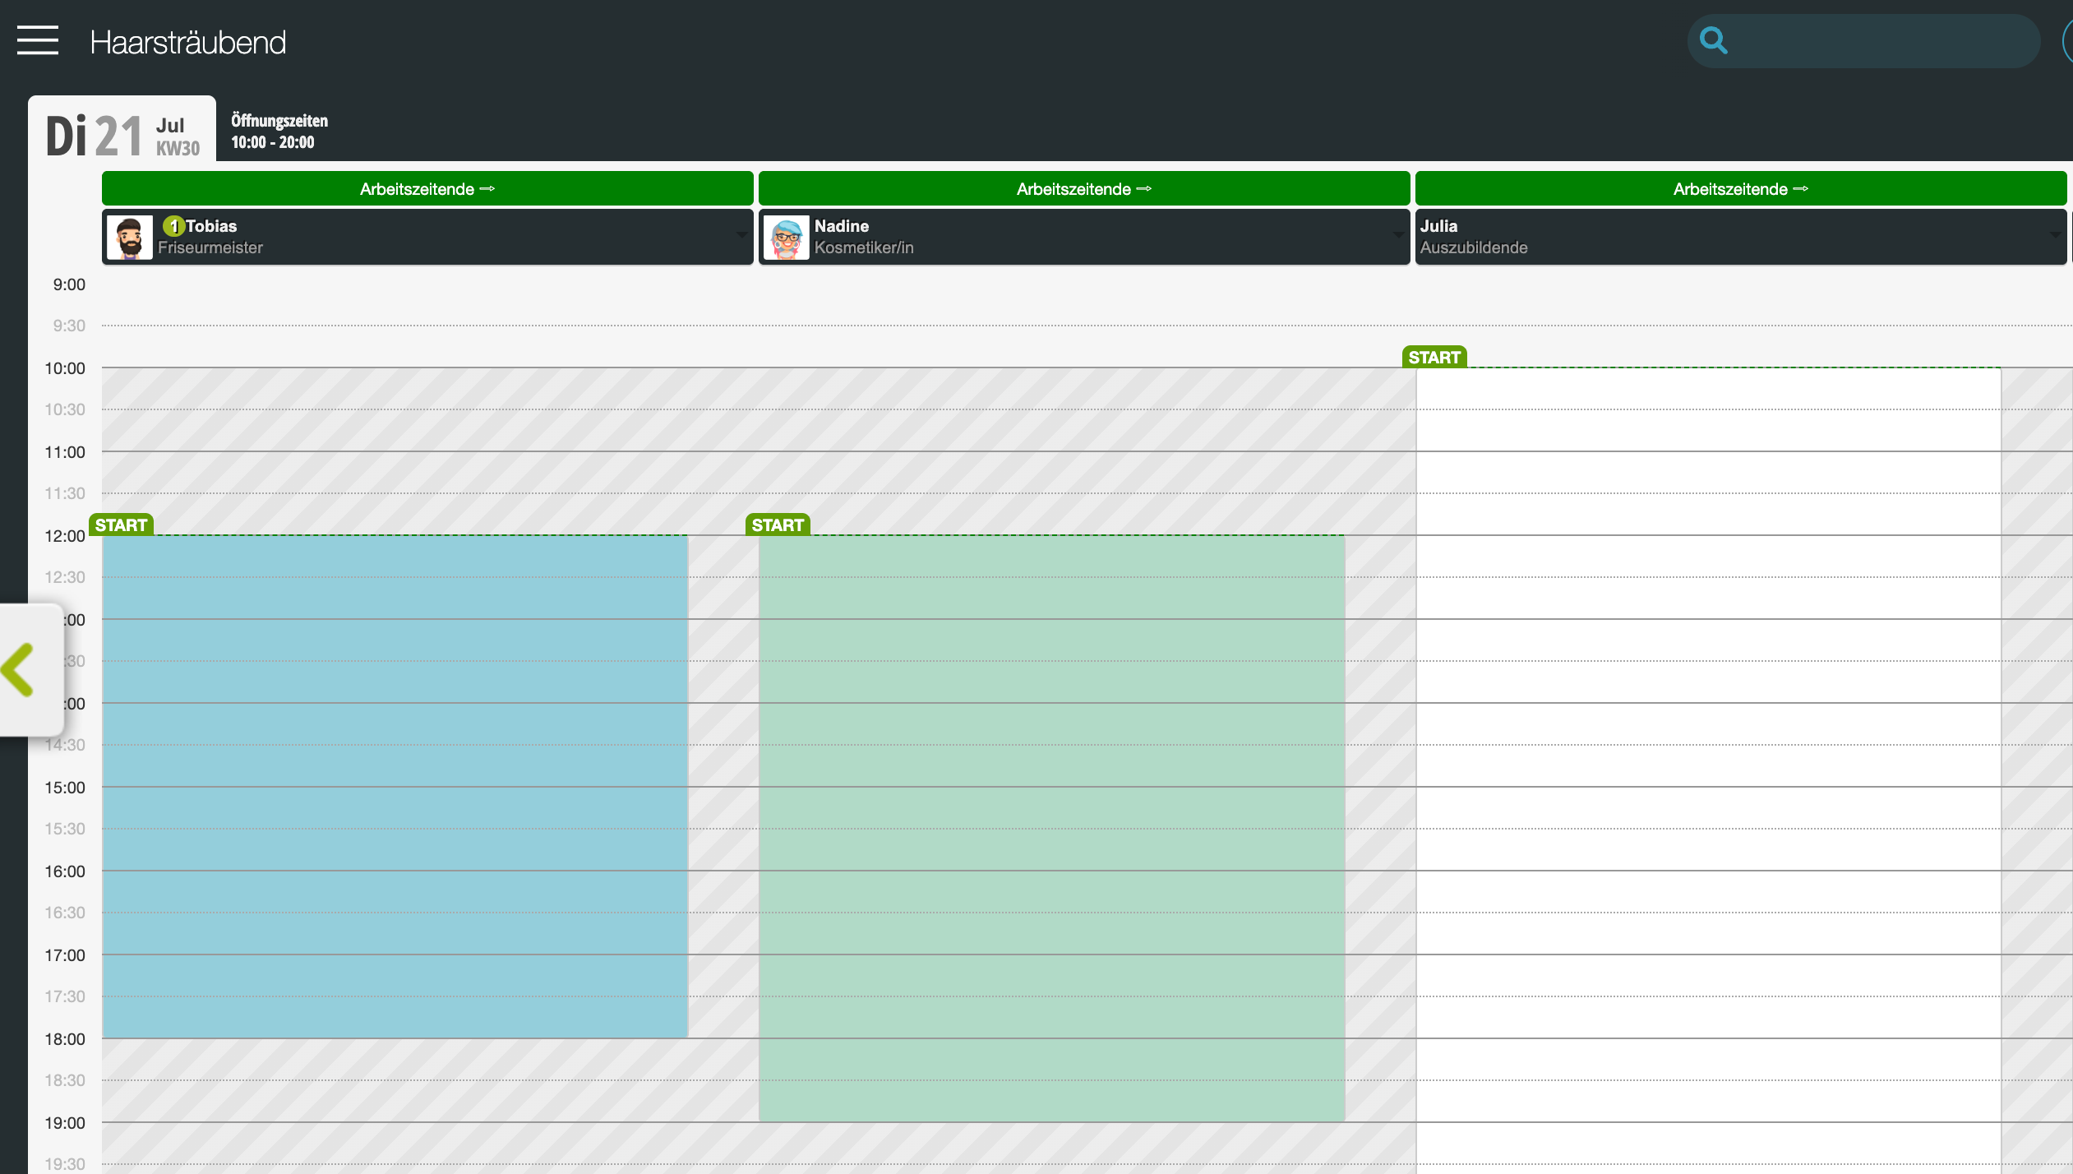The image size is (2073, 1174).
Task: Click the search magnifier icon
Action: tap(1714, 40)
